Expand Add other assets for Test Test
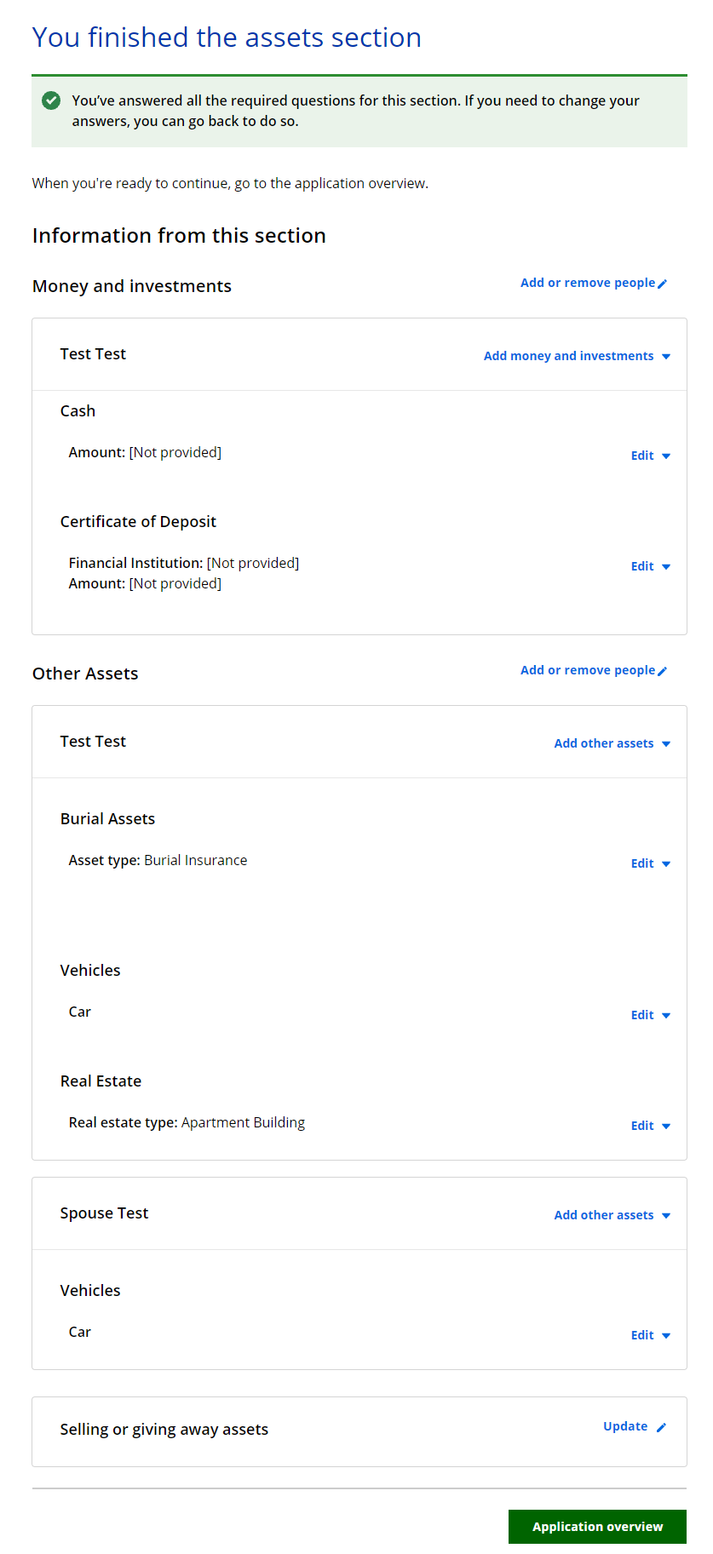This screenshot has width=713, height=1554. tap(612, 743)
